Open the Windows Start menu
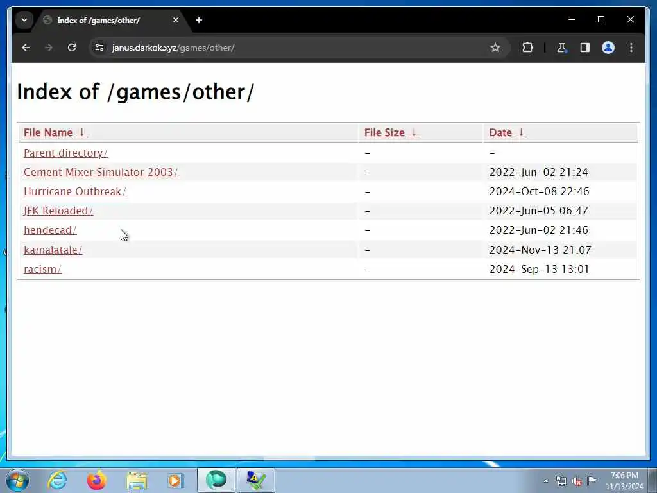The image size is (657, 493). pyautogui.click(x=17, y=480)
